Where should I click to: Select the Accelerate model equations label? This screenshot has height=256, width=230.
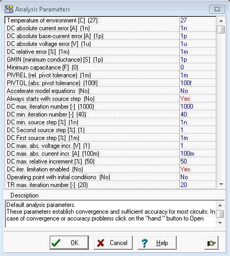tap(48, 91)
